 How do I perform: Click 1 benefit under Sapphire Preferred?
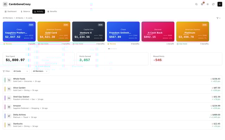(31, 44)
